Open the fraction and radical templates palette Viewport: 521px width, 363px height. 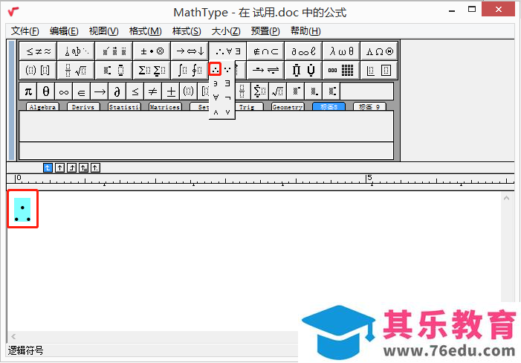[x=76, y=70]
